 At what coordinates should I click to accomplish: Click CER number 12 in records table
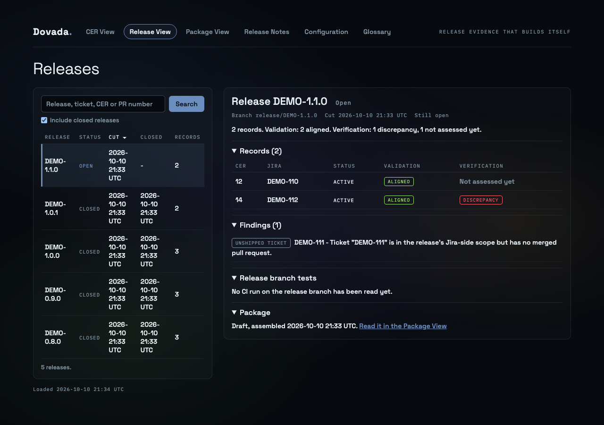(x=239, y=182)
